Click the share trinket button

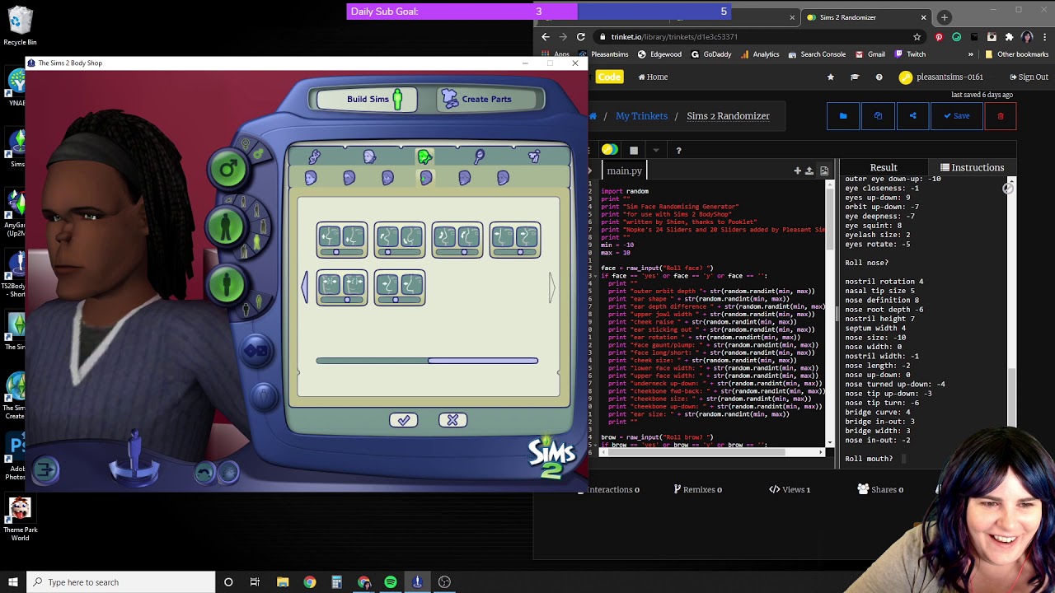(912, 116)
